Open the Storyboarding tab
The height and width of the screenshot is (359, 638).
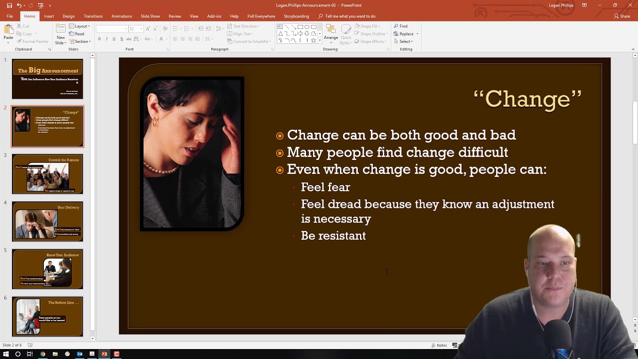pyautogui.click(x=297, y=16)
